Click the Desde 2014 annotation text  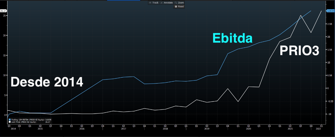point(47,82)
